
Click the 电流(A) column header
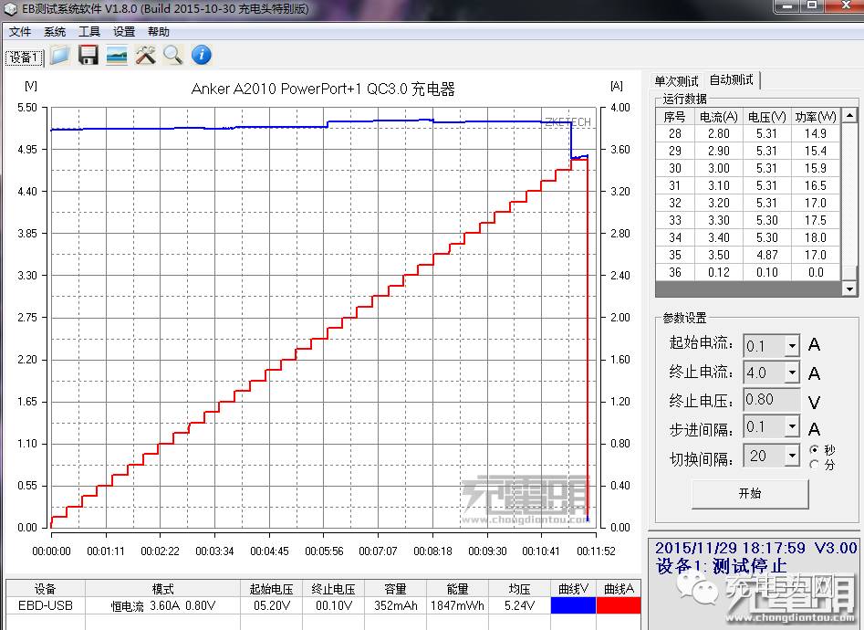(718, 117)
